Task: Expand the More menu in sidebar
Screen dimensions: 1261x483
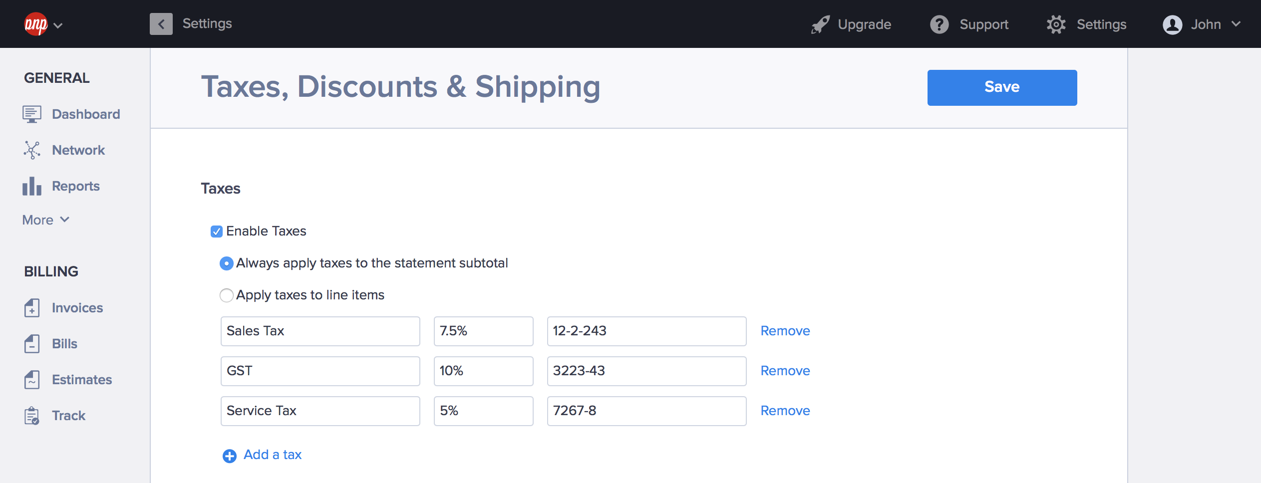Action: (x=46, y=220)
